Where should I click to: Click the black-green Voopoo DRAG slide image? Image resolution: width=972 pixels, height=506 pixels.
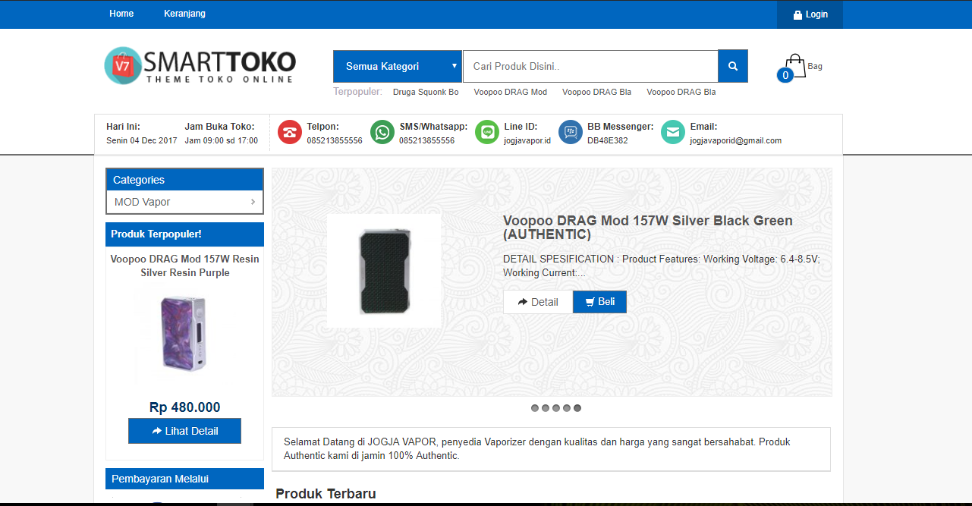(x=384, y=271)
